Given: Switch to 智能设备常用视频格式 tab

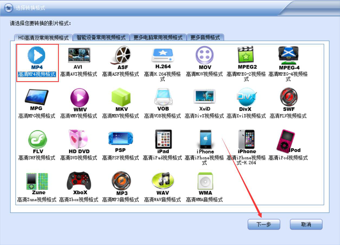Looking at the screenshot, I should coord(101,37).
